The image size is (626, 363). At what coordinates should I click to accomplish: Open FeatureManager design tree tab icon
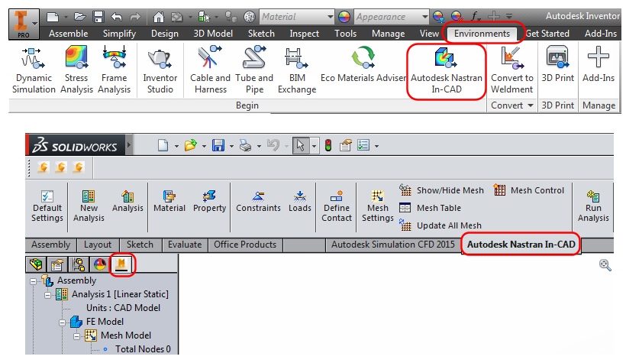(x=36, y=264)
